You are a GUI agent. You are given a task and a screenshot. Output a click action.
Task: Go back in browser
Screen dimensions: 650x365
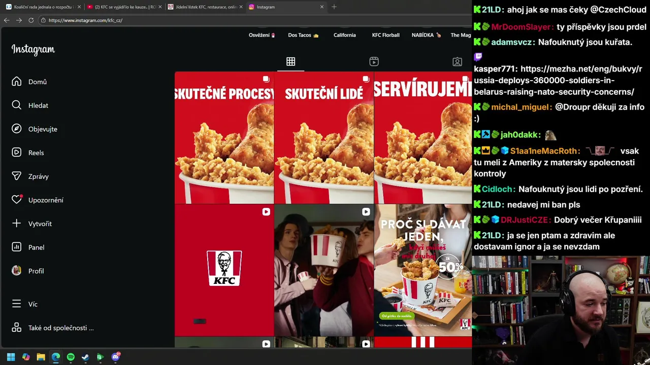point(7,20)
